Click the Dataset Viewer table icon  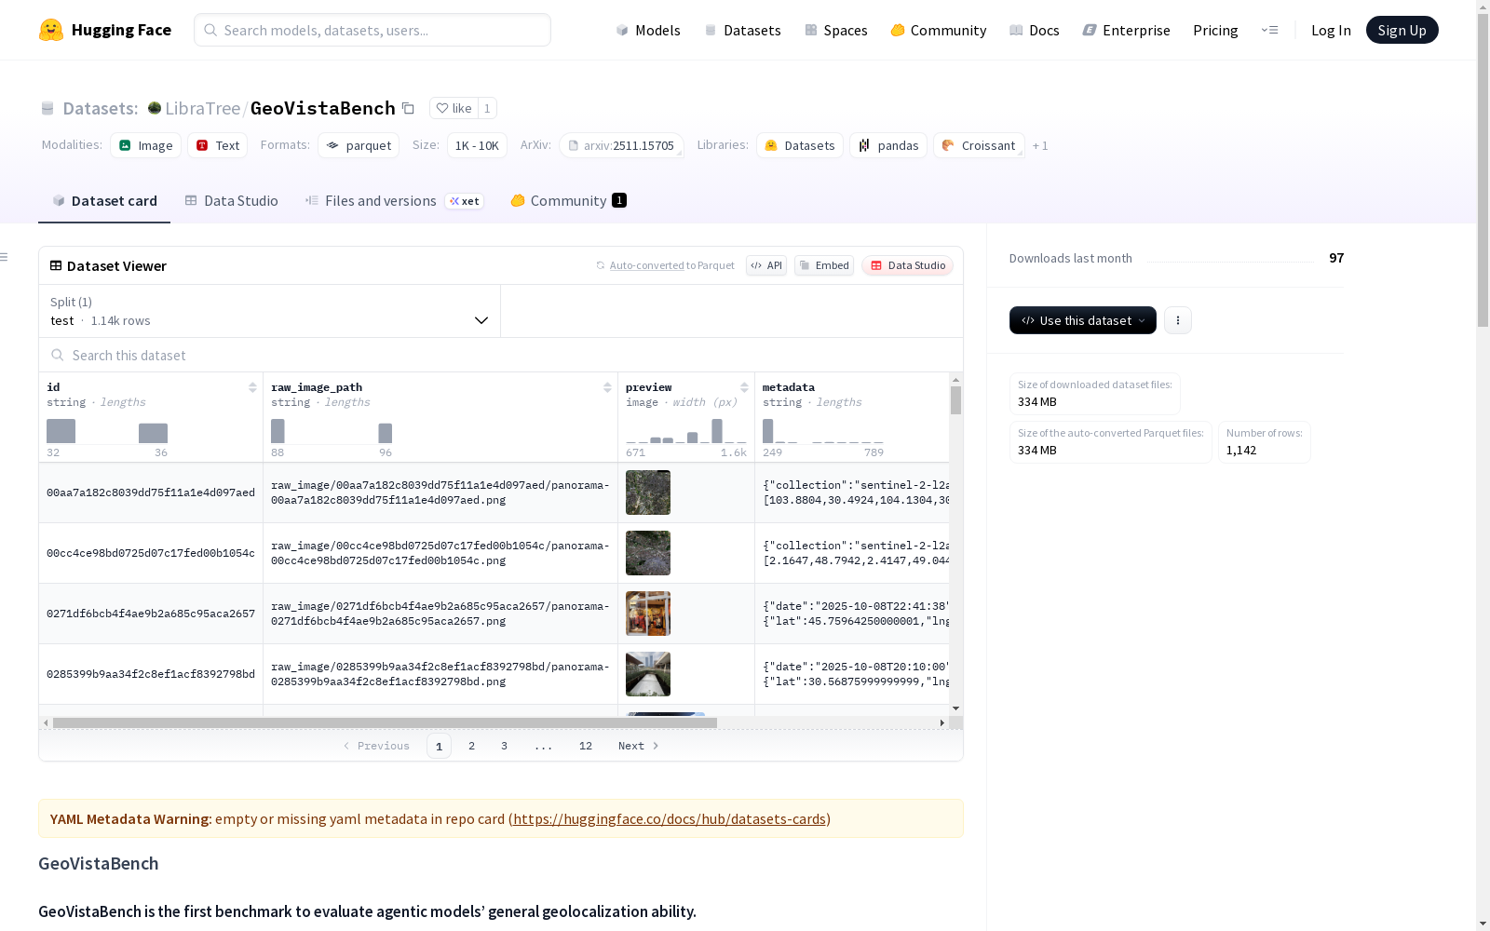point(56,265)
